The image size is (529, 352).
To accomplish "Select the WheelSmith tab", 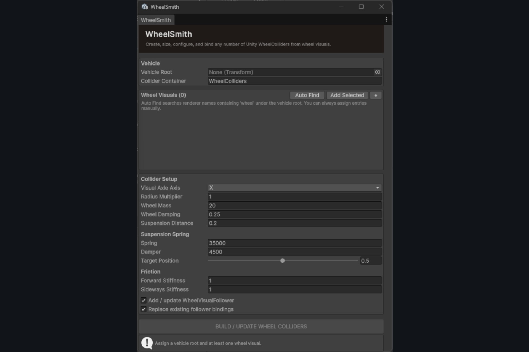I will point(156,20).
